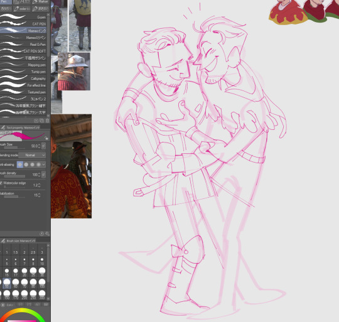The width and height of the screenshot is (339, 322).
Task: Click the Stabilization slider bar
Action: click(x=14, y=196)
